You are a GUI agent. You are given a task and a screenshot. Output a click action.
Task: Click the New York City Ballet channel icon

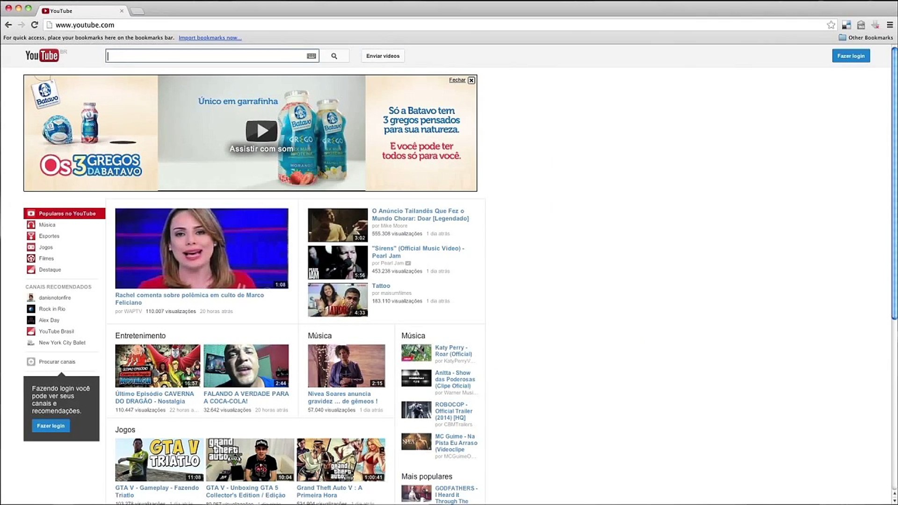point(31,343)
